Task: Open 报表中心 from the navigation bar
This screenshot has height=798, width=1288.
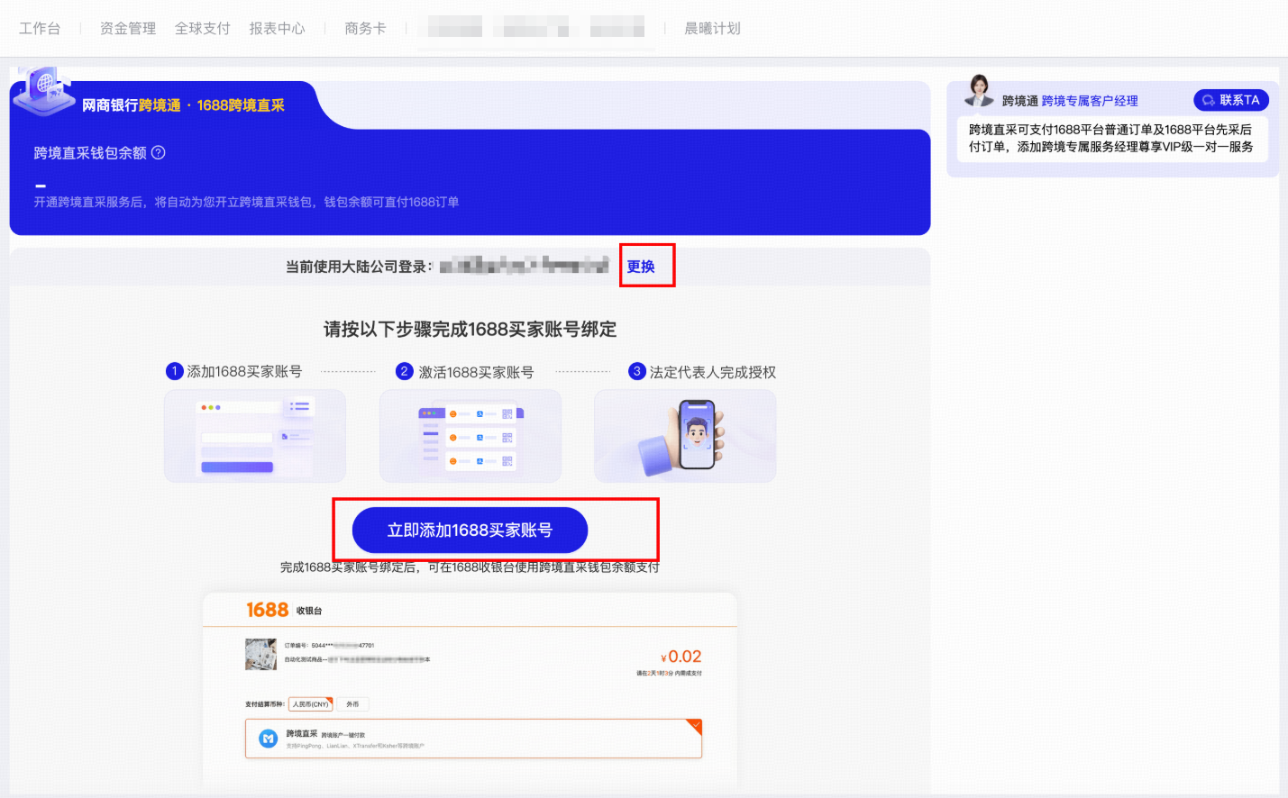Action: pyautogui.click(x=278, y=29)
